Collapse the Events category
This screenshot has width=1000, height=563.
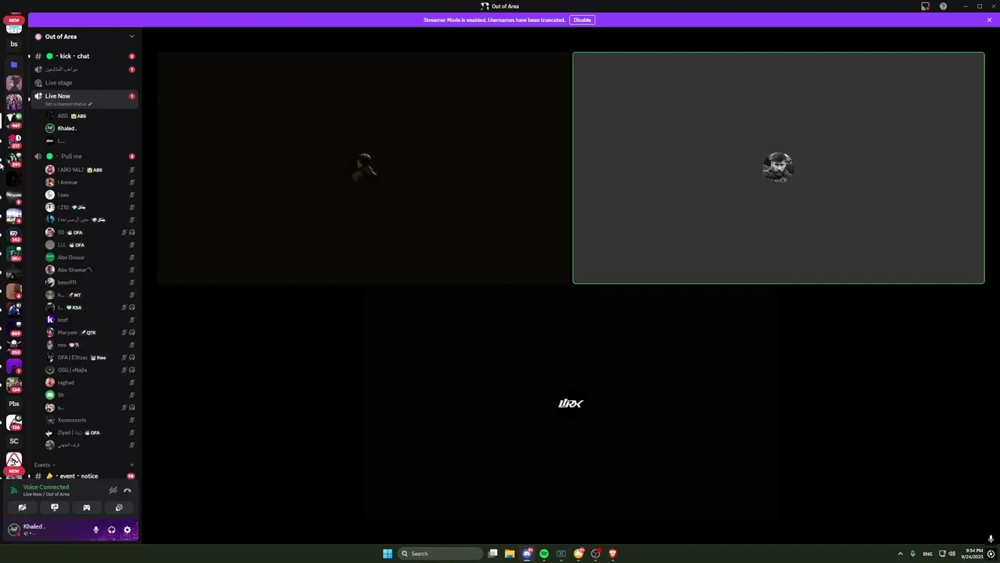(45, 465)
